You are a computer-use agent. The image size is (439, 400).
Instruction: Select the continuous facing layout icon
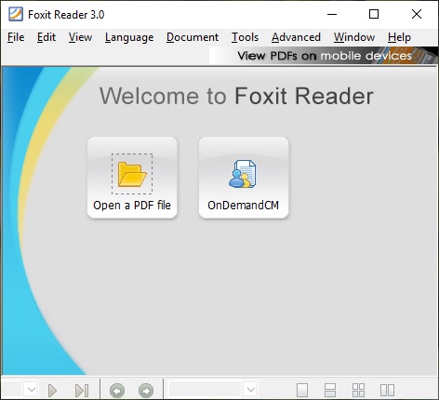pos(358,391)
